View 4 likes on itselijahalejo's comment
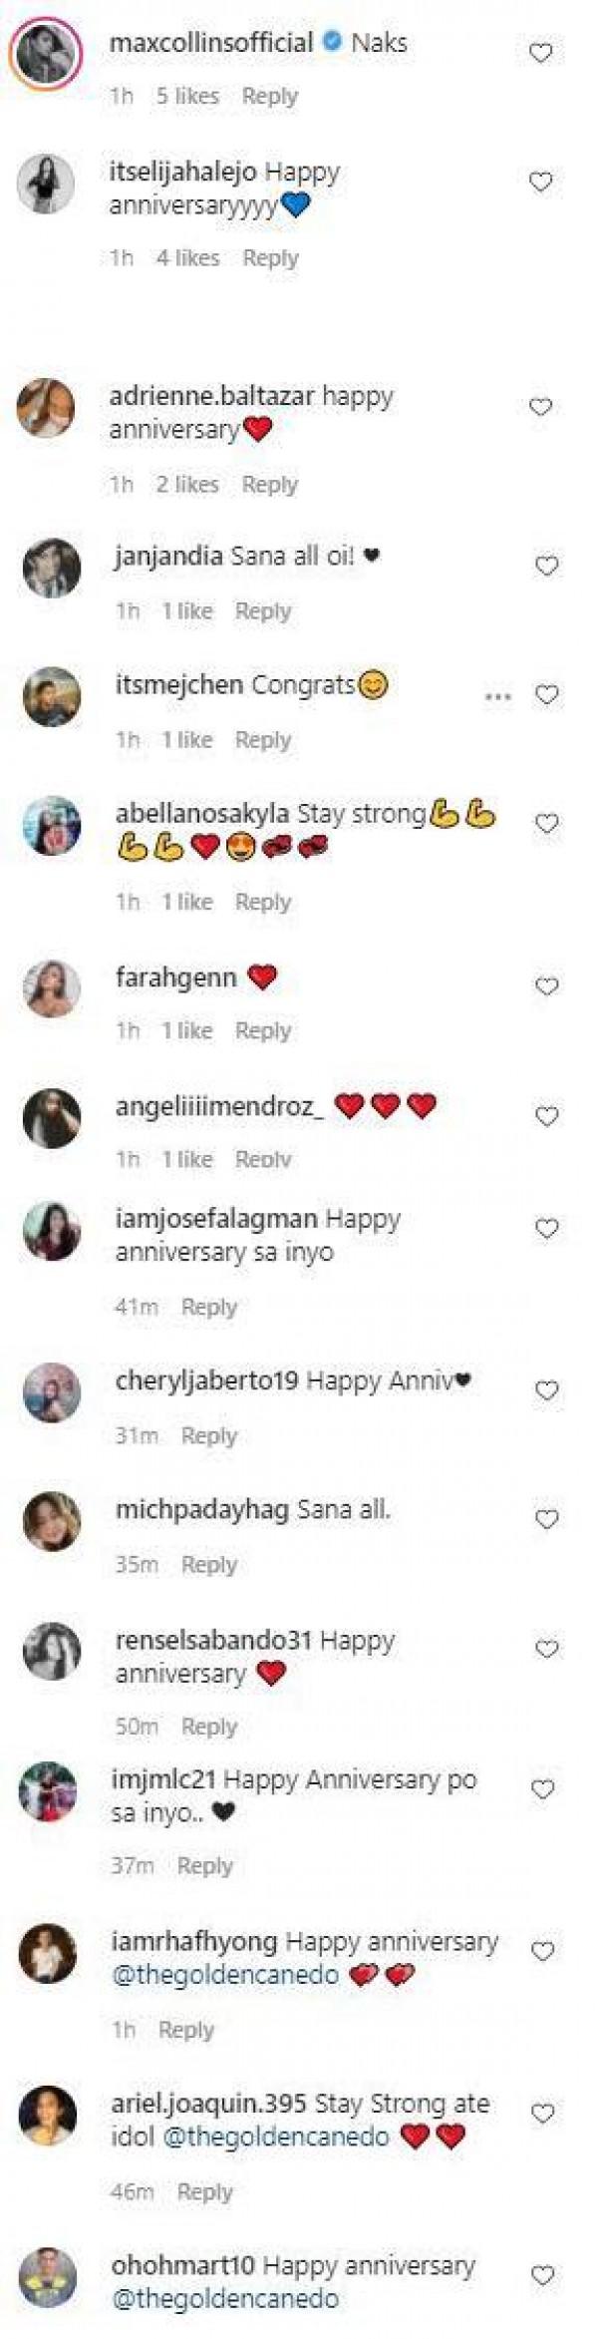Image resolution: width=598 pixels, height=2339 pixels. pos(187,257)
